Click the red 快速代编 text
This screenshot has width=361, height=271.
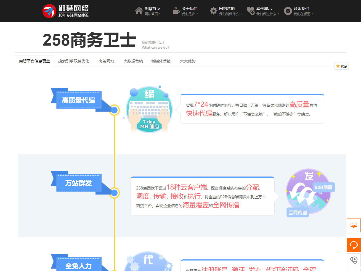(199, 113)
